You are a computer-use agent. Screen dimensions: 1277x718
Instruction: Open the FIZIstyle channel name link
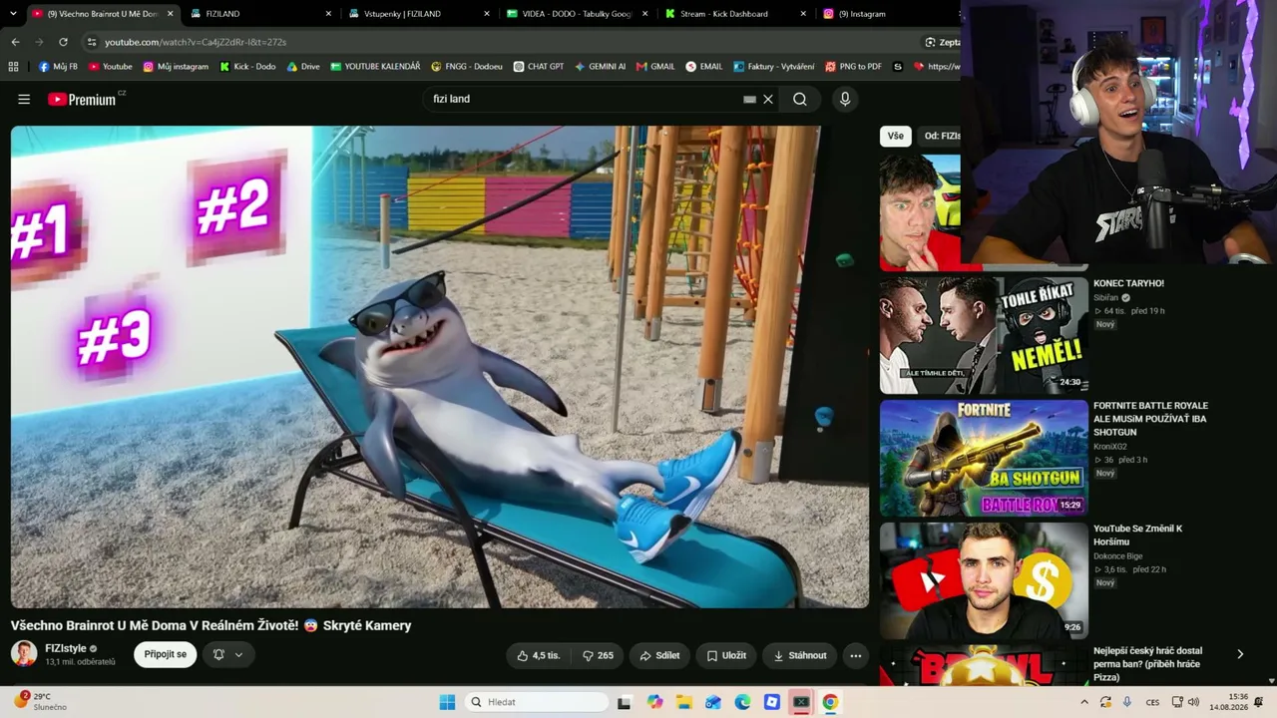[66, 648]
